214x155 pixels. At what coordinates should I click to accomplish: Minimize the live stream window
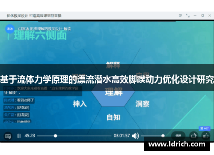(195, 15)
